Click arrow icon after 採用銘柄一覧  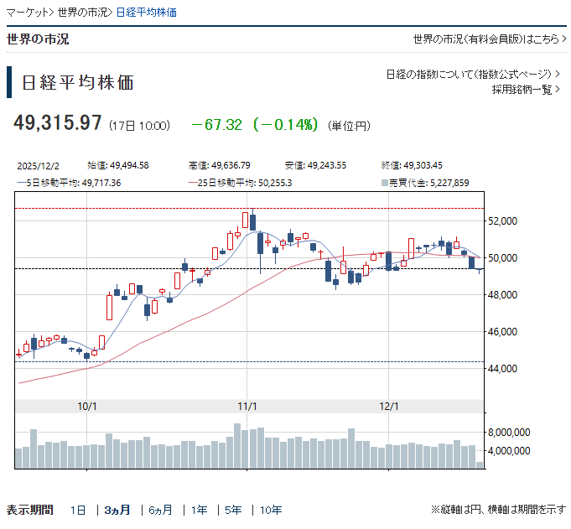pos(558,90)
